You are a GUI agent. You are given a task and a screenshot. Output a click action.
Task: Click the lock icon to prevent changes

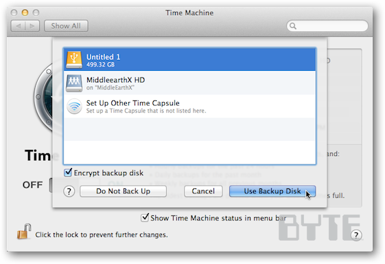pyautogui.click(x=24, y=231)
